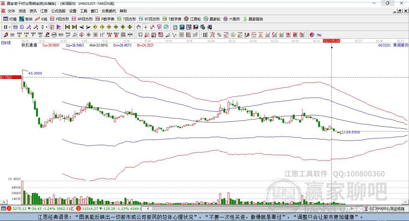Click the 沪 Shanghai index badge

(x=9, y=209)
